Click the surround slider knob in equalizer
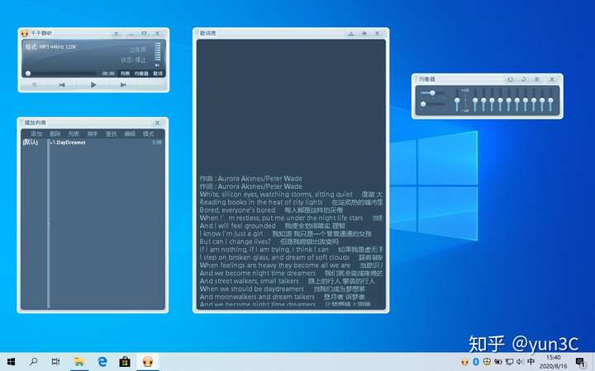 [423, 104]
